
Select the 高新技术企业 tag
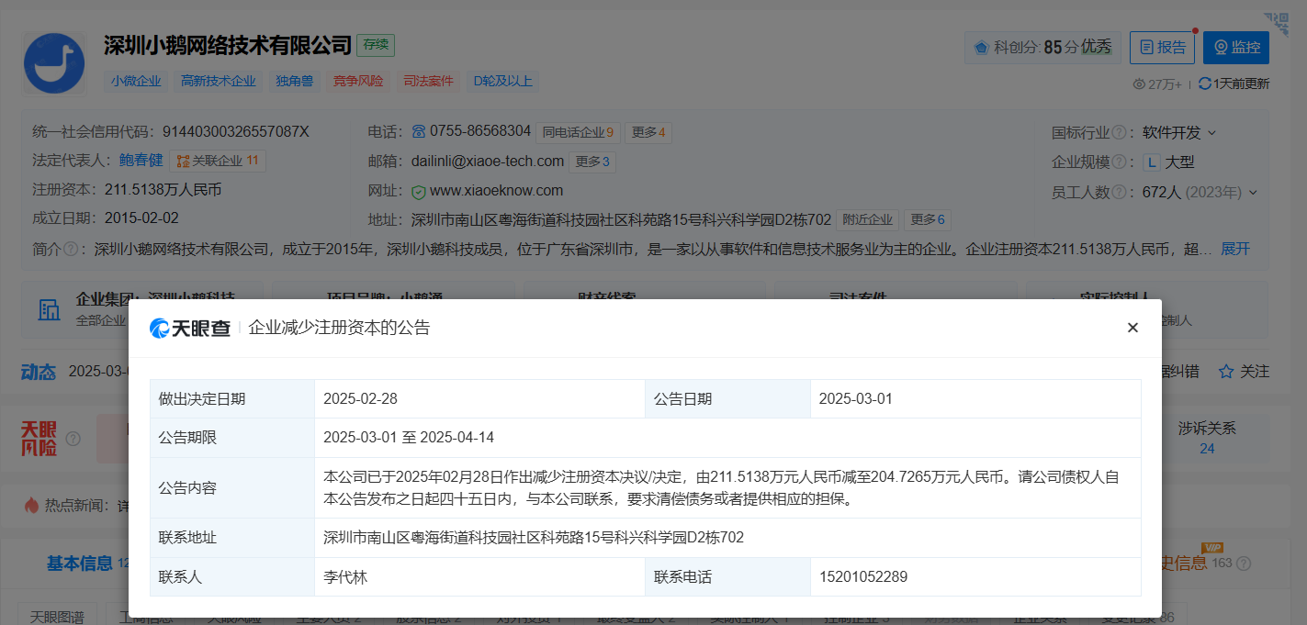[218, 81]
